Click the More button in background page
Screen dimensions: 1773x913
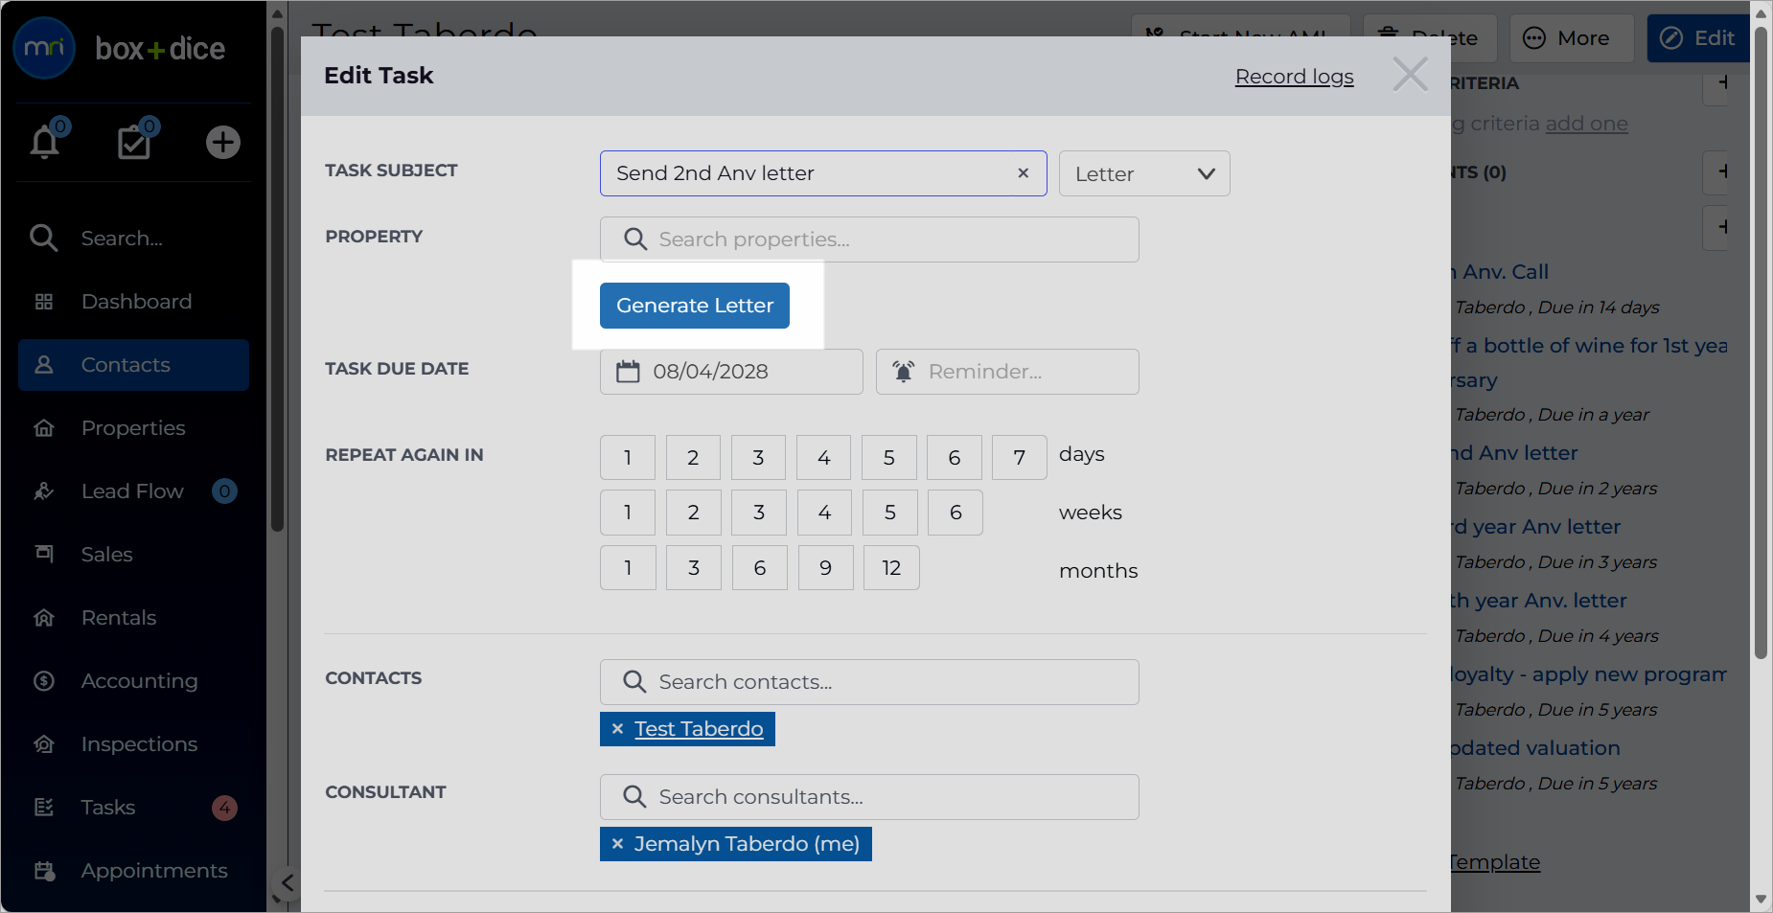pos(1571,38)
